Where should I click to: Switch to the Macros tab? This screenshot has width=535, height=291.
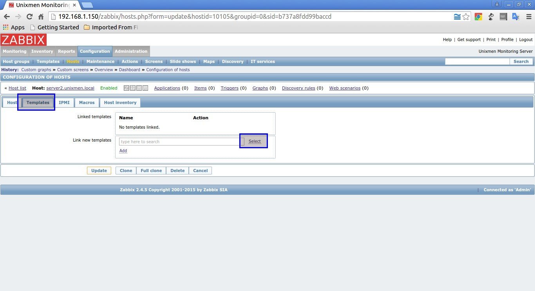pos(87,102)
